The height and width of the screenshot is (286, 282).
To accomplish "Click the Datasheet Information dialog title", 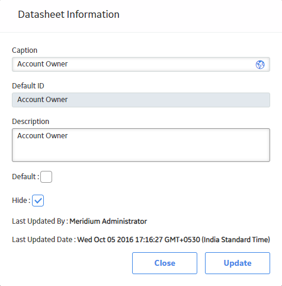I will (x=69, y=14).
